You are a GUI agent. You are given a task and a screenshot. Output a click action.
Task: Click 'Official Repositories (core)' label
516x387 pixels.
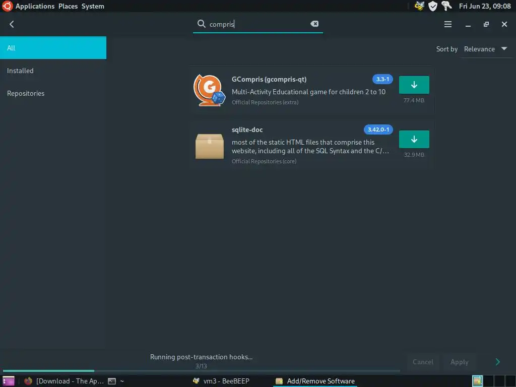[264, 161]
